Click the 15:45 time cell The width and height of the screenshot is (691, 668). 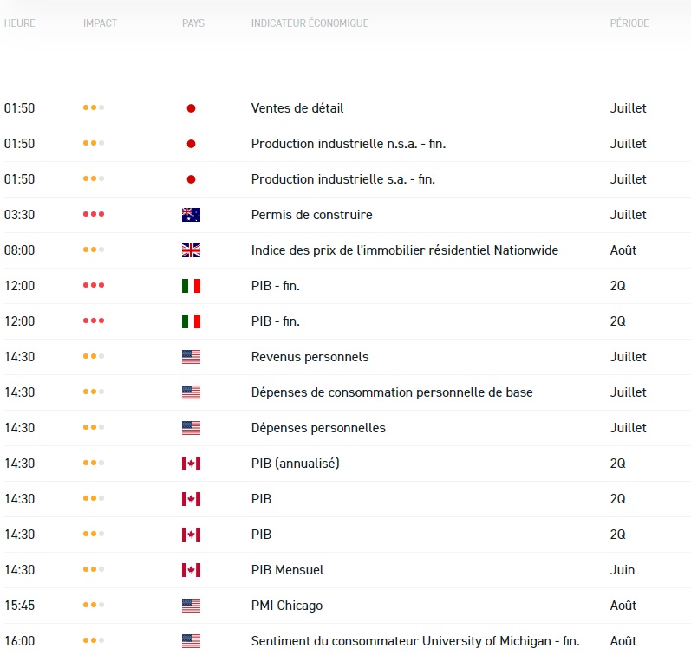(x=20, y=606)
